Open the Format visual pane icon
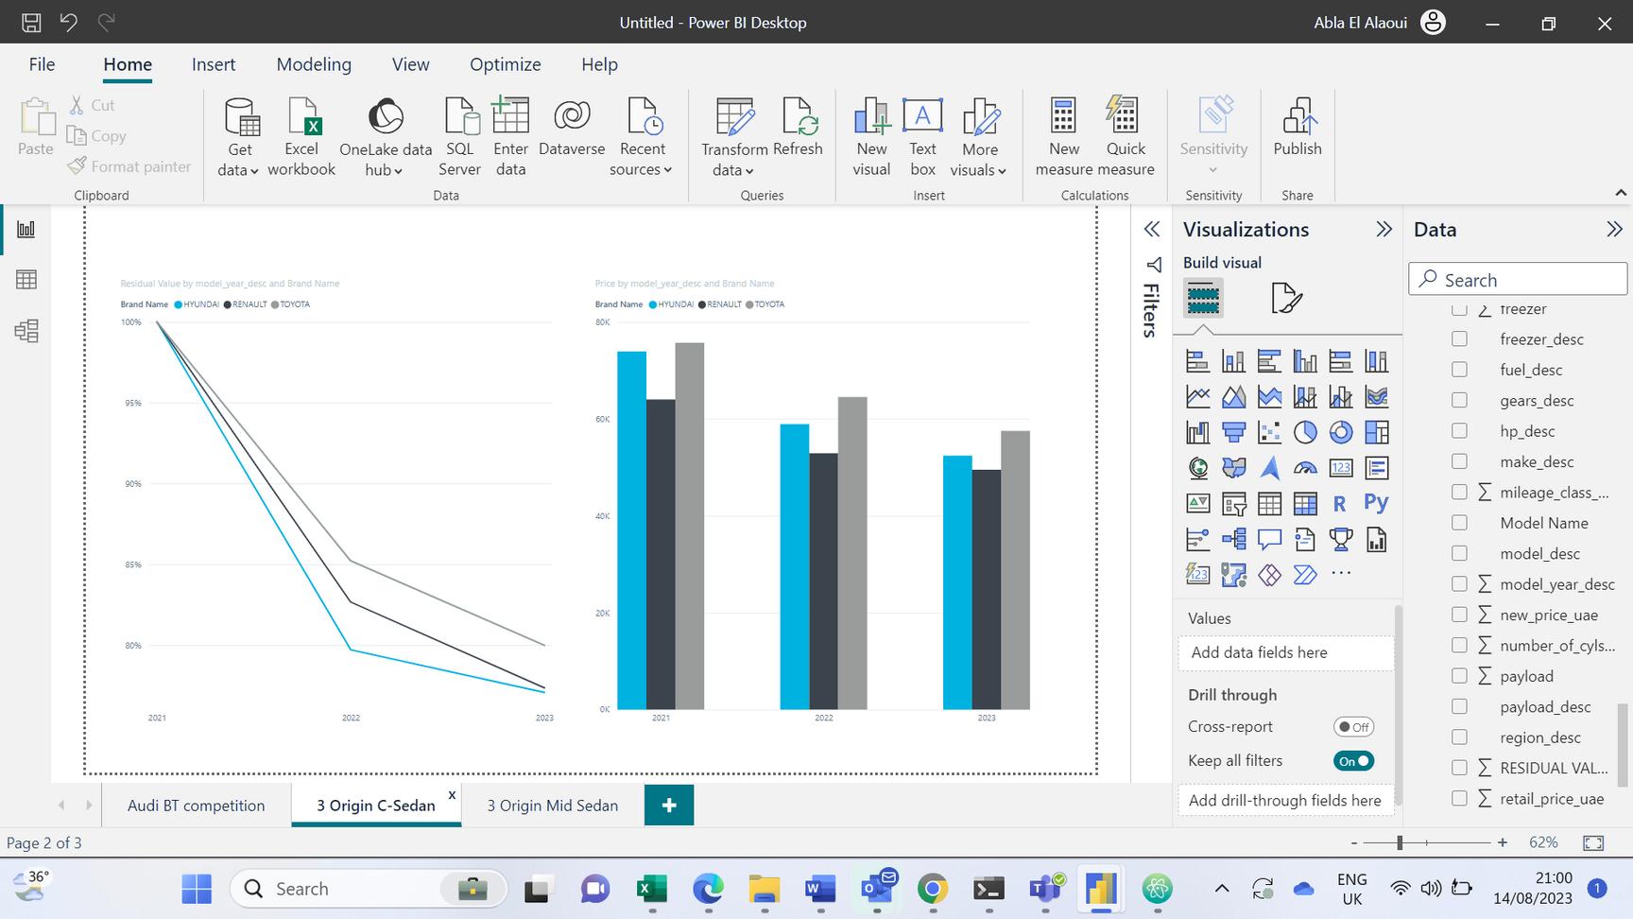 point(1286,299)
